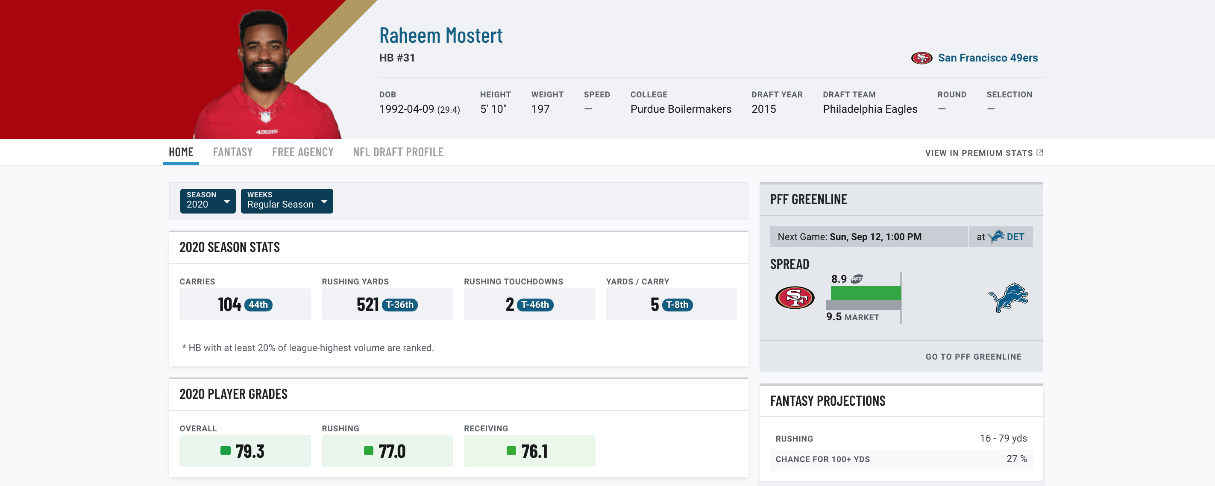Click the green grade square beside 76.1

511,451
